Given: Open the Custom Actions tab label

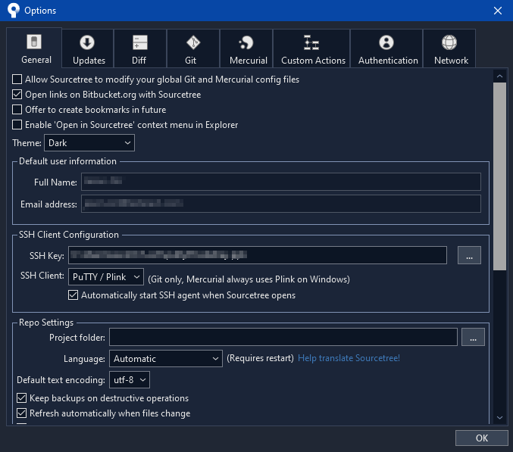Looking at the screenshot, I should click(314, 61).
